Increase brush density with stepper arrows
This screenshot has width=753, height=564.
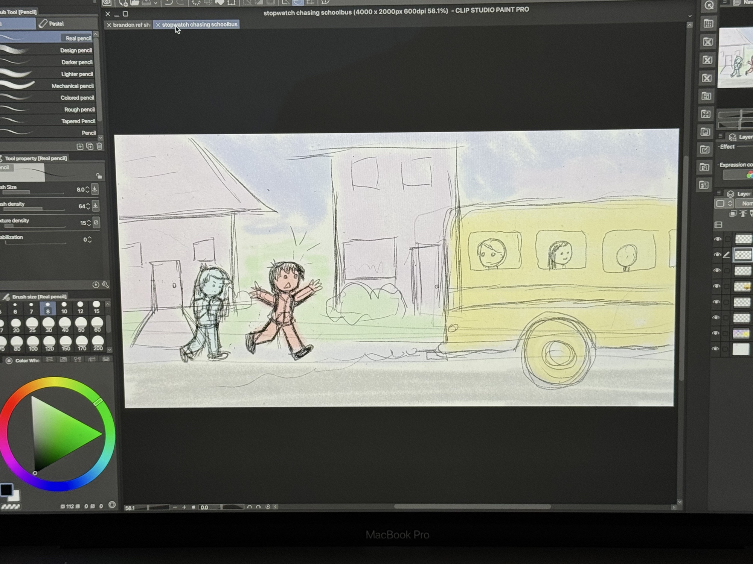88,205
